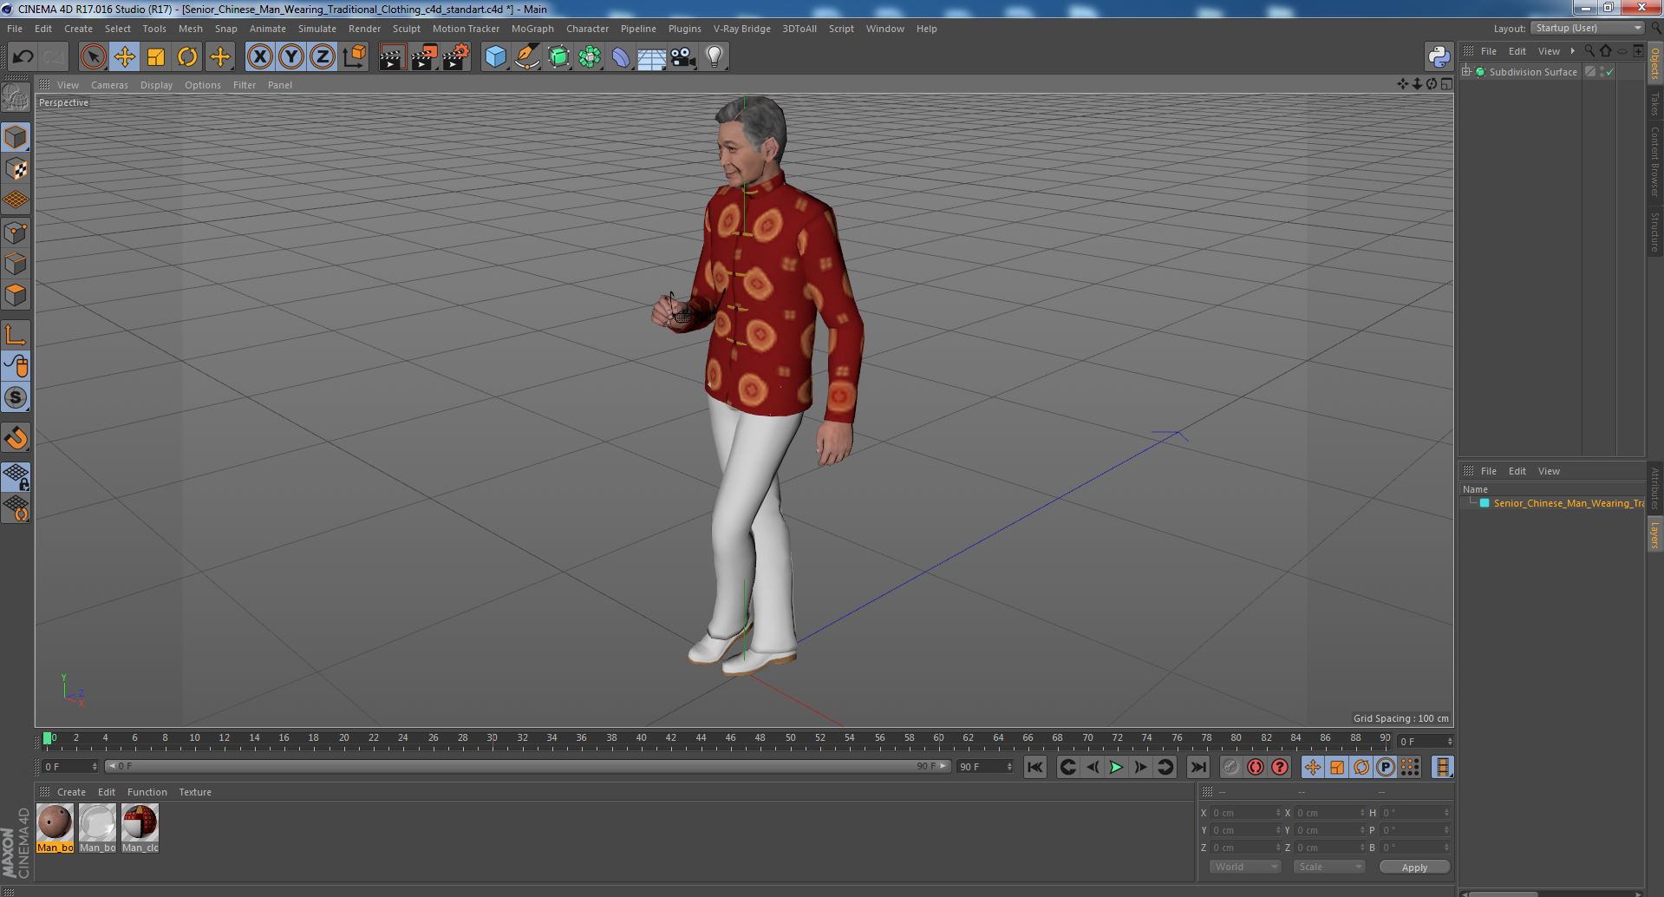Screen dimensions: 1664x897
Task: Select the Live Selection tool
Action: (x=93, y=57)
